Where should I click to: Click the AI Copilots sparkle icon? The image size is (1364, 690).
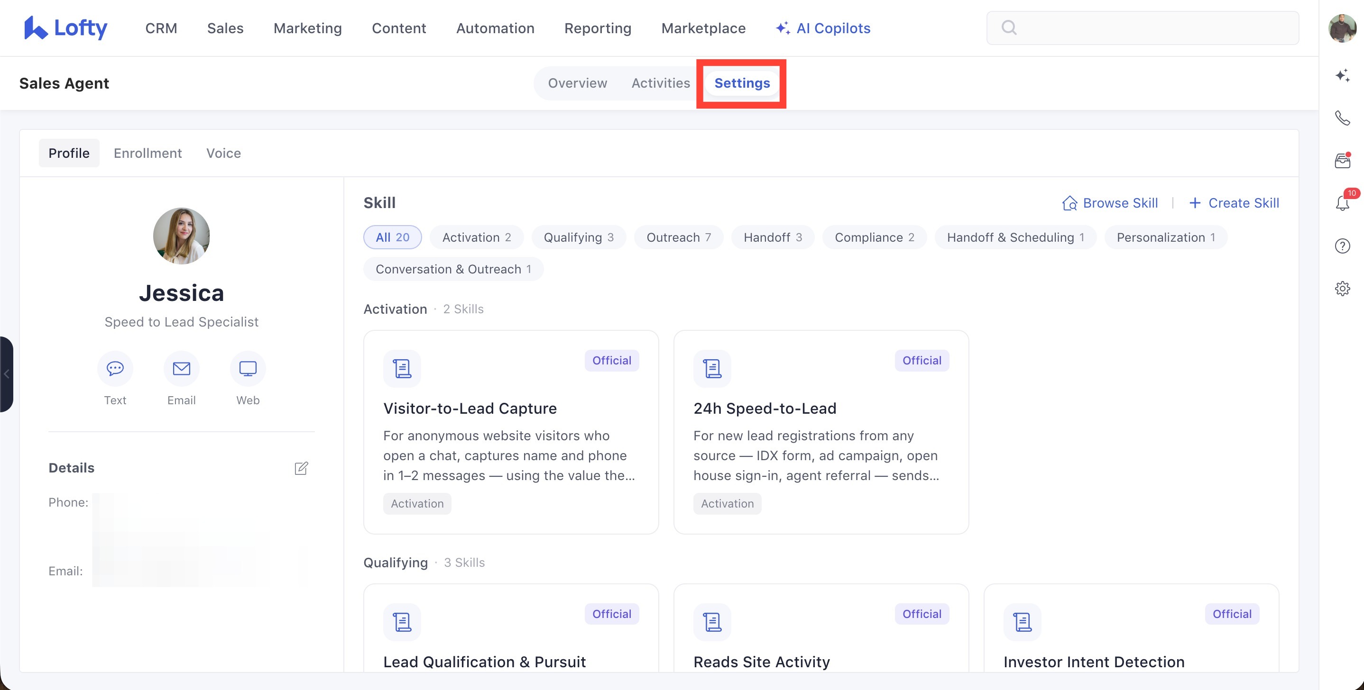pyautogui.click(x=783, y=27)
